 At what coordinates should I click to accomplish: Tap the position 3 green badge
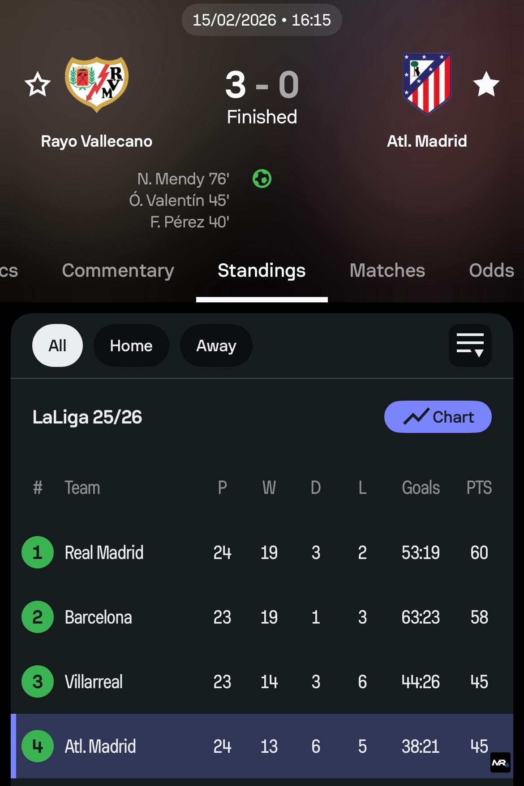pos(38,681)
